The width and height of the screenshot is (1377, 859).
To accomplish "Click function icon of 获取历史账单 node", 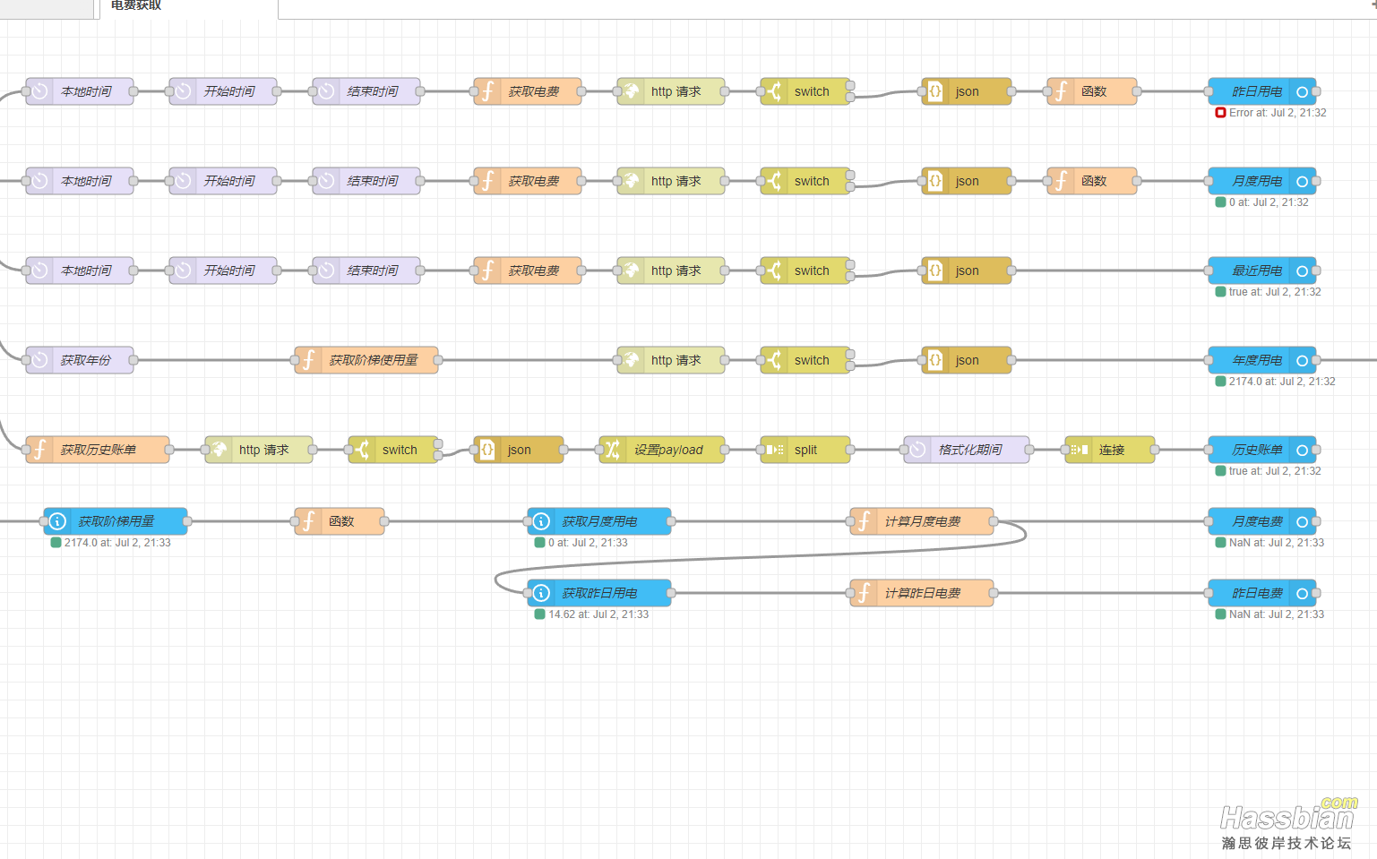I will pos(40,450).
